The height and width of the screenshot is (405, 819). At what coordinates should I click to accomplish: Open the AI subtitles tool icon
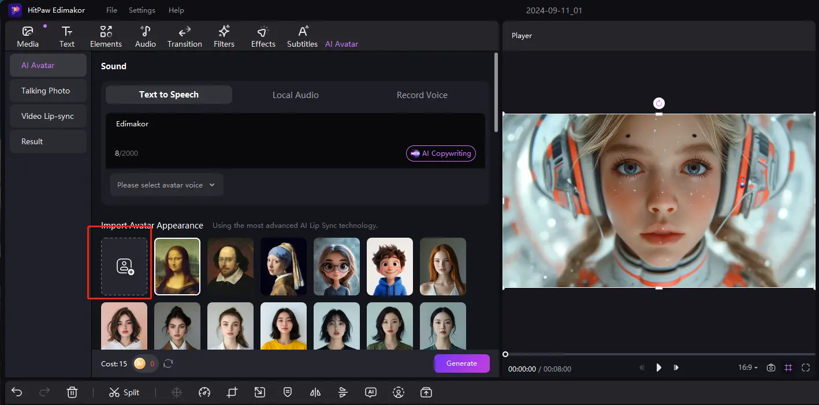pos(370,392)
